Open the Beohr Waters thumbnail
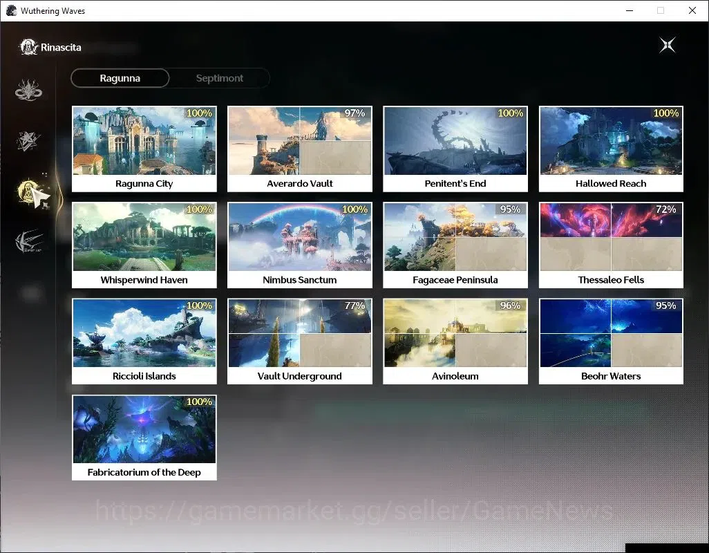Image resolution: width=709 pixels, height=553 pixels. click(x=611, y=341)
